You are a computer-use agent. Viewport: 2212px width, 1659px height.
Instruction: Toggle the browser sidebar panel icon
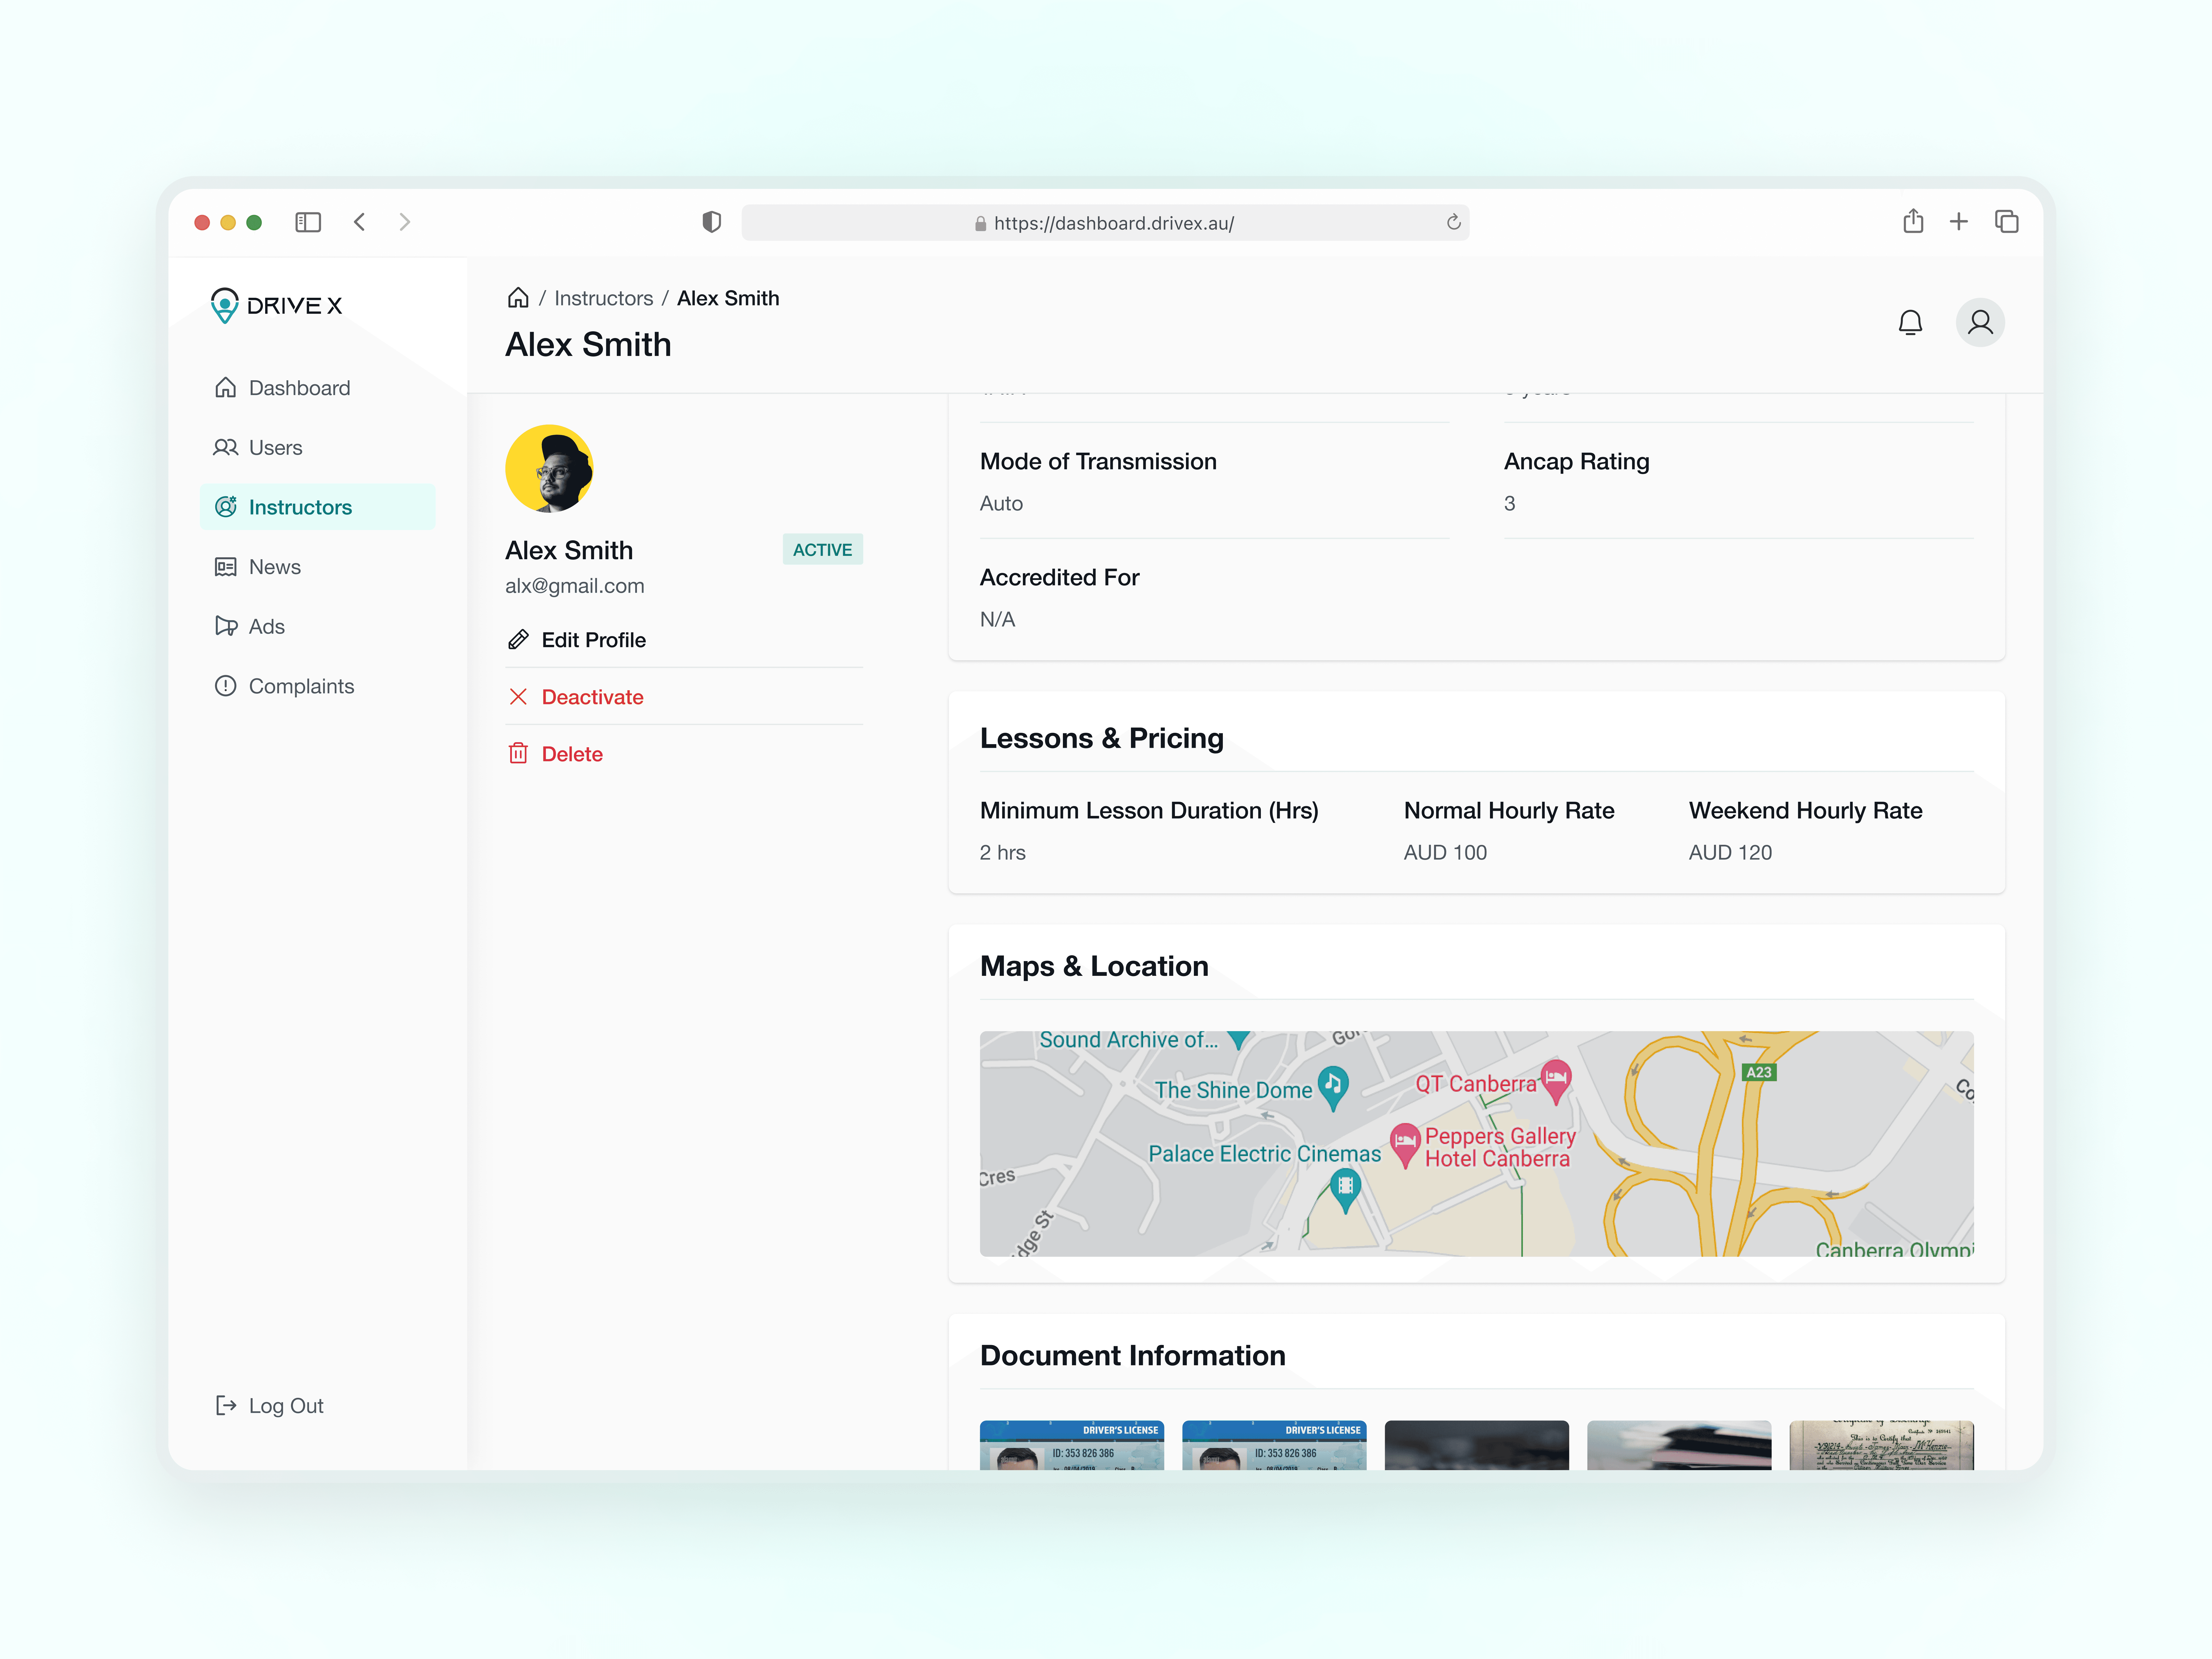point(308,222)
